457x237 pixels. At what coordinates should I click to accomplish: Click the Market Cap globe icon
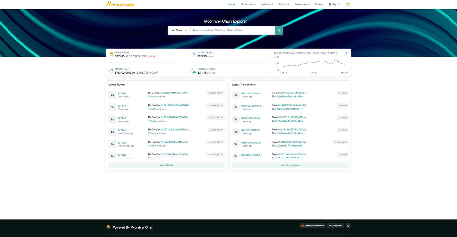pos(111,71)
